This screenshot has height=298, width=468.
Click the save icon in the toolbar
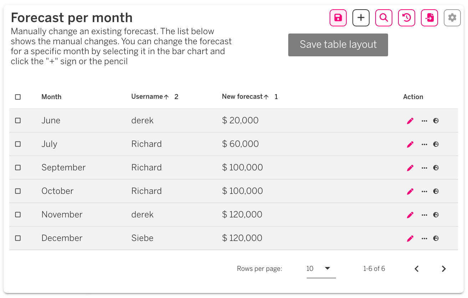(338, 18)
